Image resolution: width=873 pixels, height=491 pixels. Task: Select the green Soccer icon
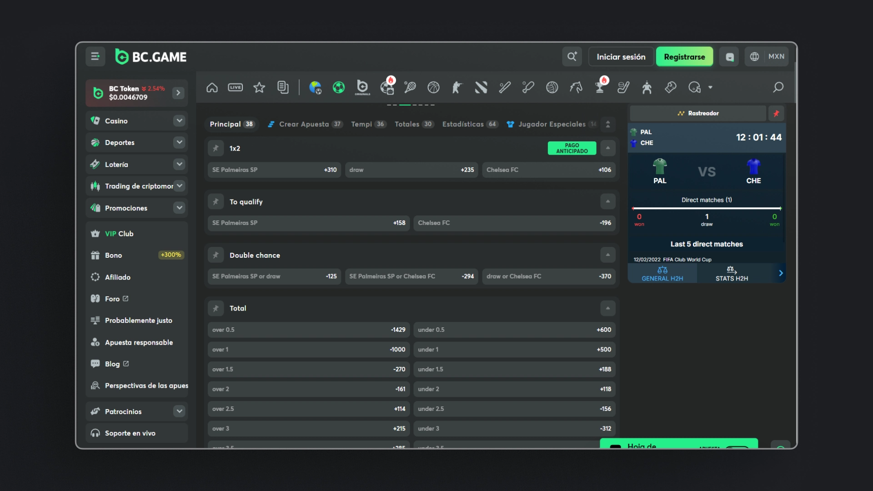coord(339,87)
